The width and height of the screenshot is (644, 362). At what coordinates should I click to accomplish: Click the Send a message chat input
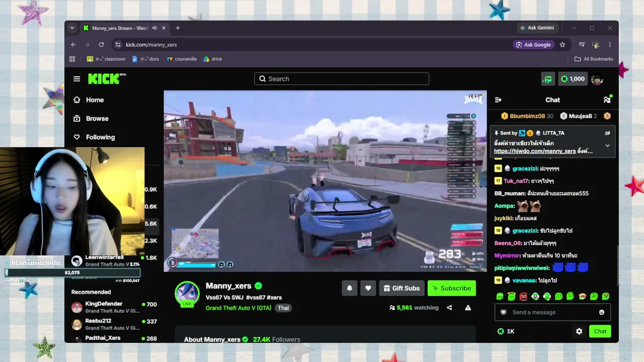point(552,312)
